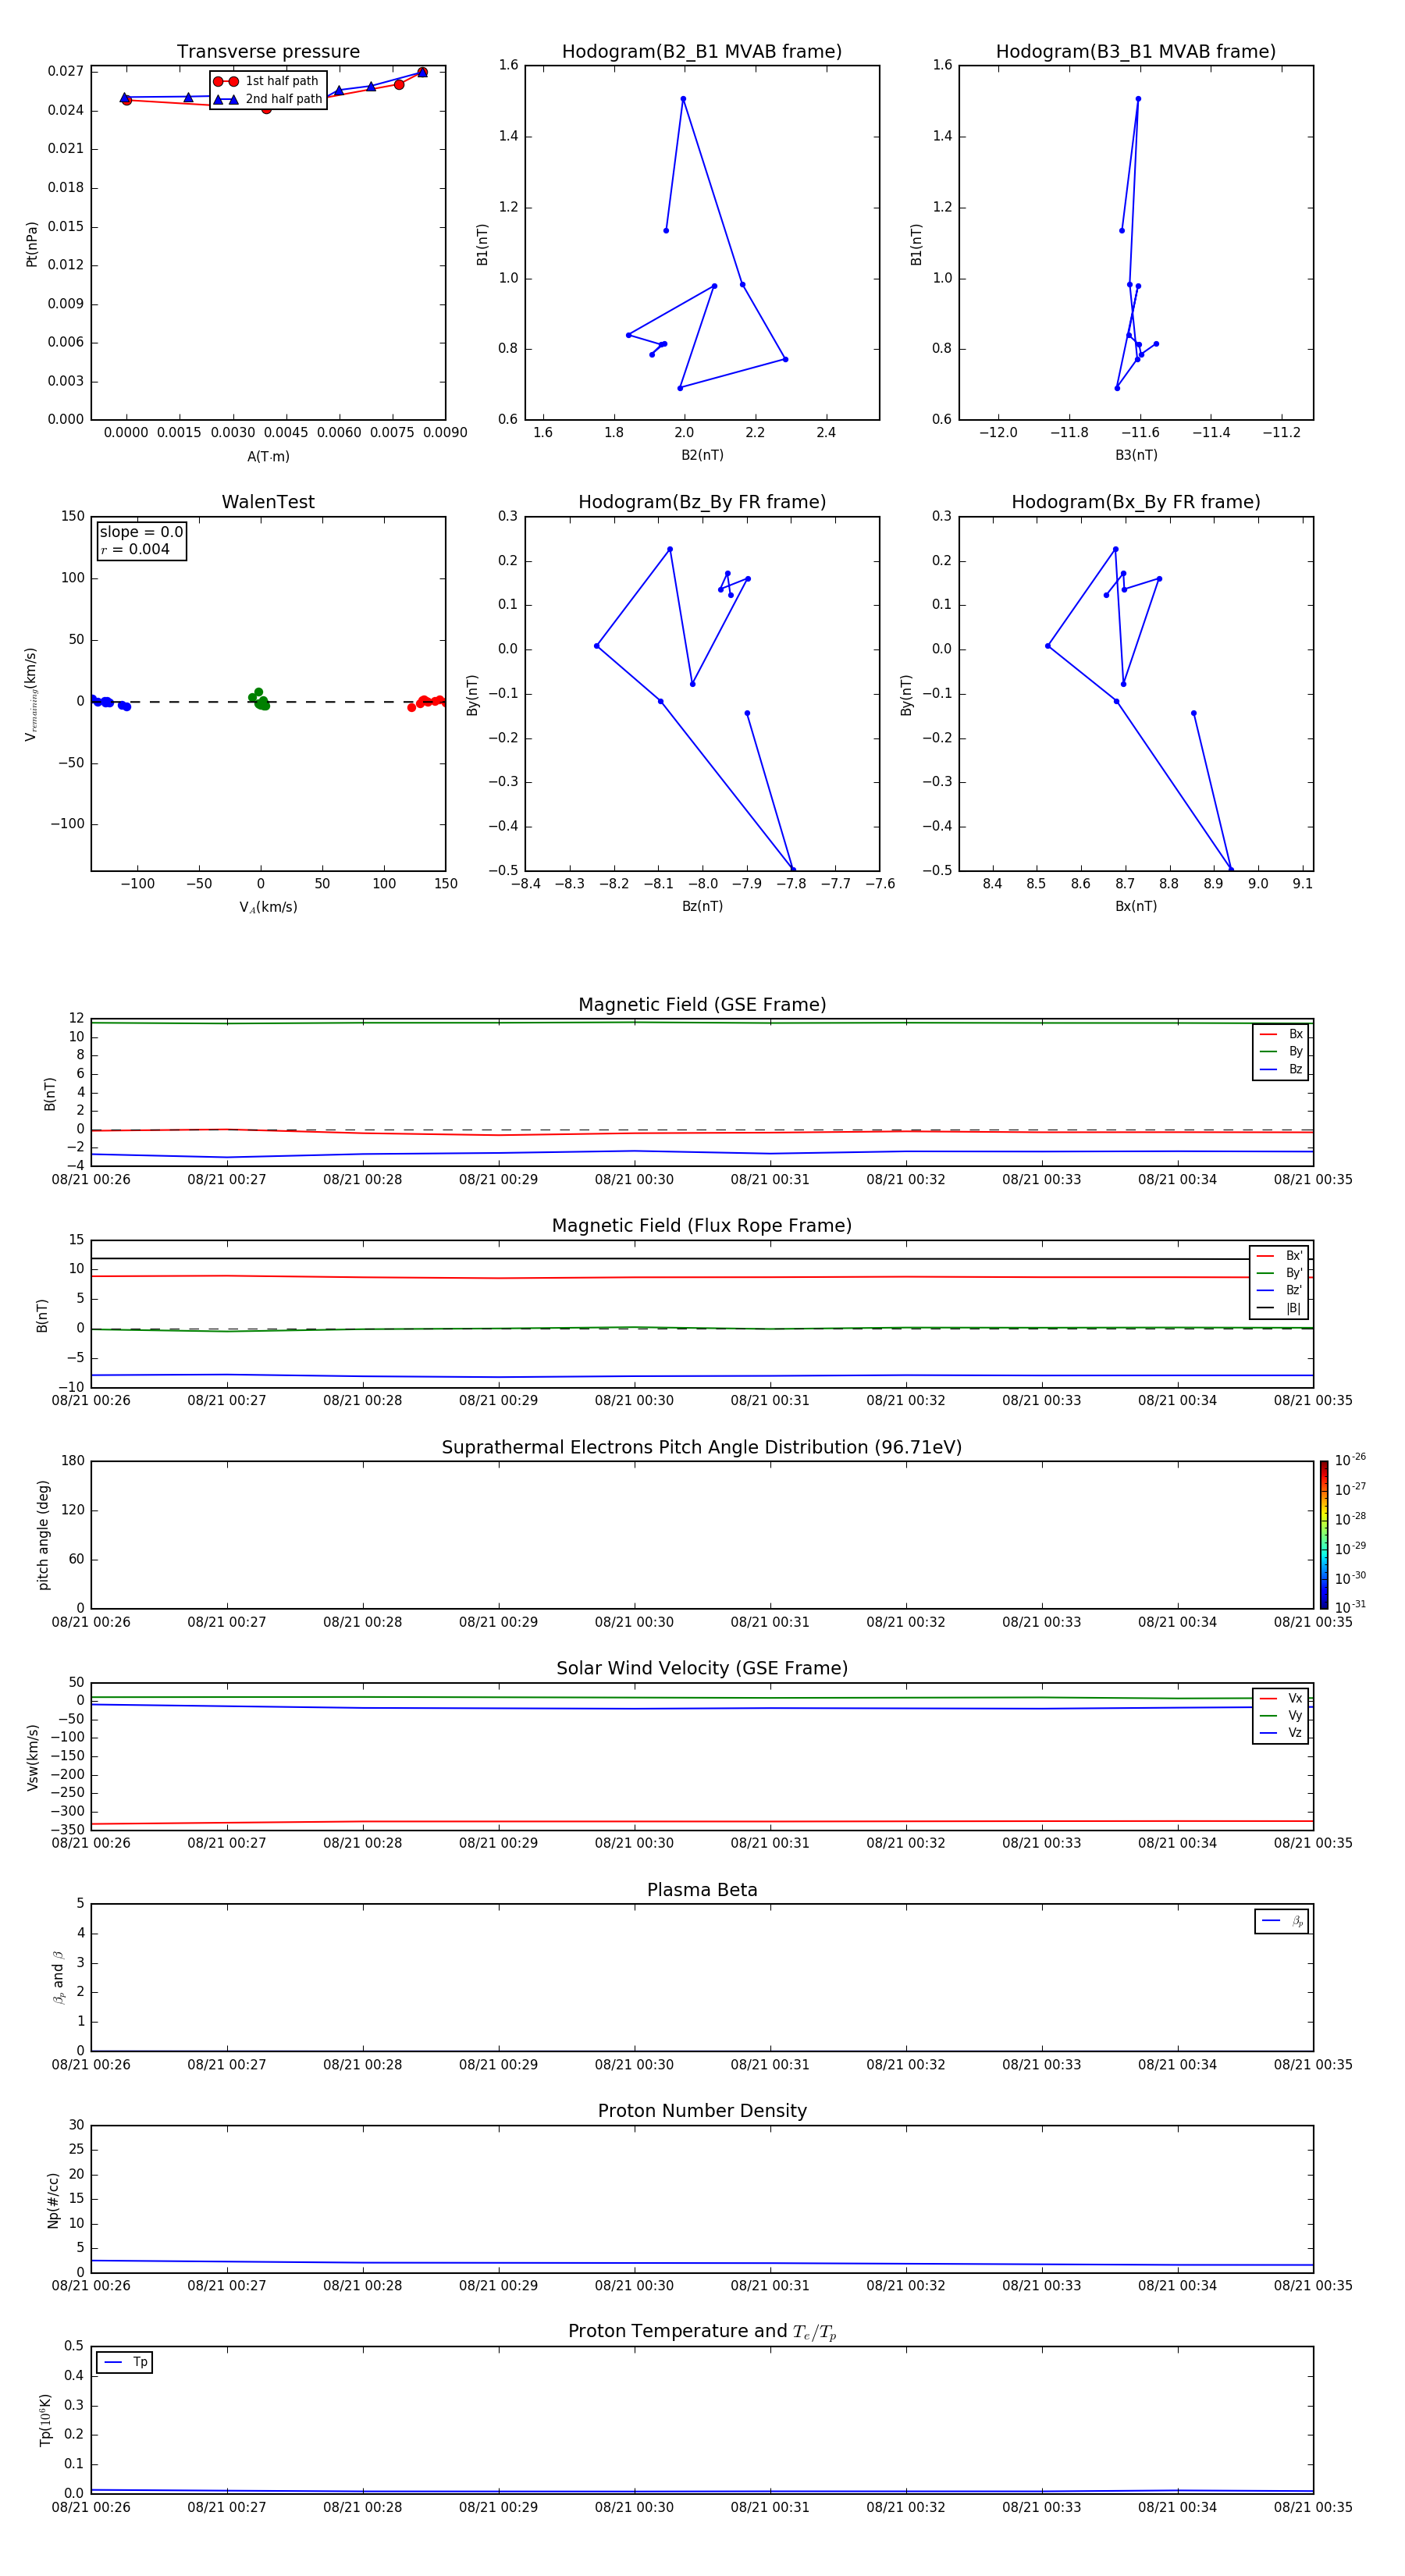Click the 'V_remaining(km/s)' y-axis label
The height and width of the screenshot is (2576, 1405).
pos(31,694)
